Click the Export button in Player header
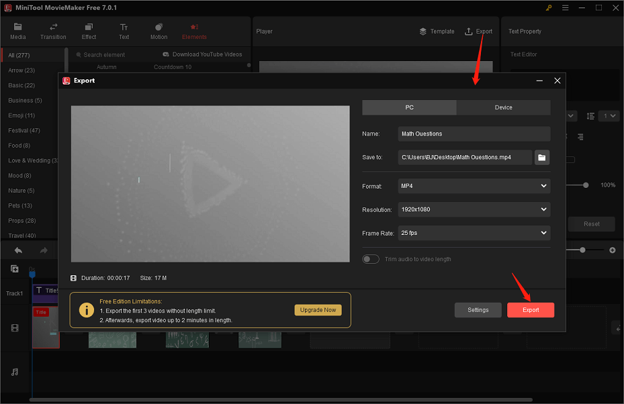Screen dimensions: 624x404 [x=479, y=32]
